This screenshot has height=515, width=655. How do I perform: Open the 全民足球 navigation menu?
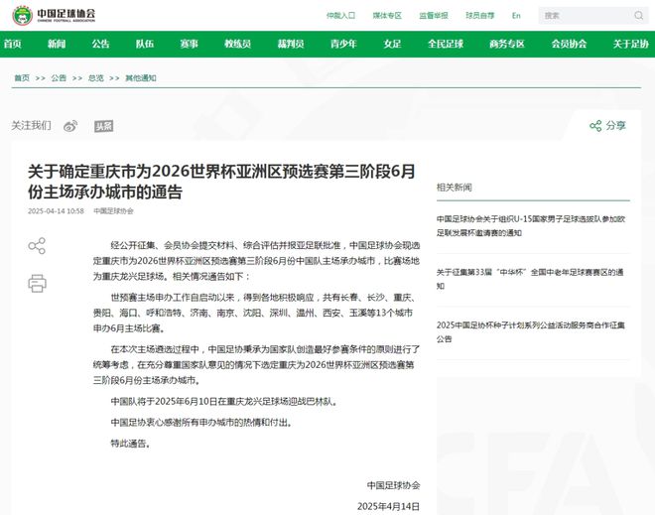point(446,44)
